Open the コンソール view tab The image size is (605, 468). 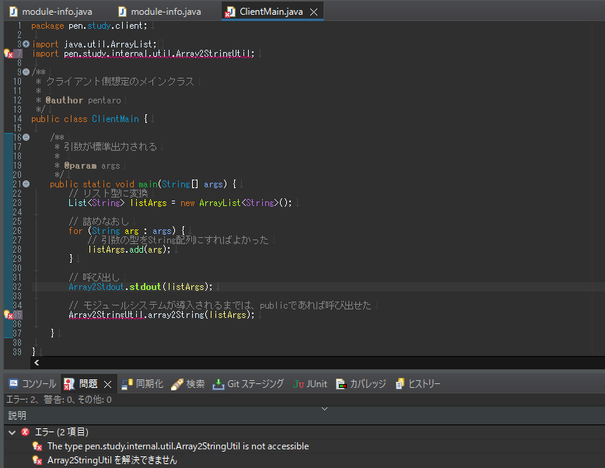[33, 384]
